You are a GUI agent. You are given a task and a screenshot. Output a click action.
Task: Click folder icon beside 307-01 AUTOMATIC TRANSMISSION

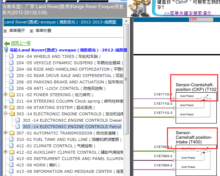12,133
